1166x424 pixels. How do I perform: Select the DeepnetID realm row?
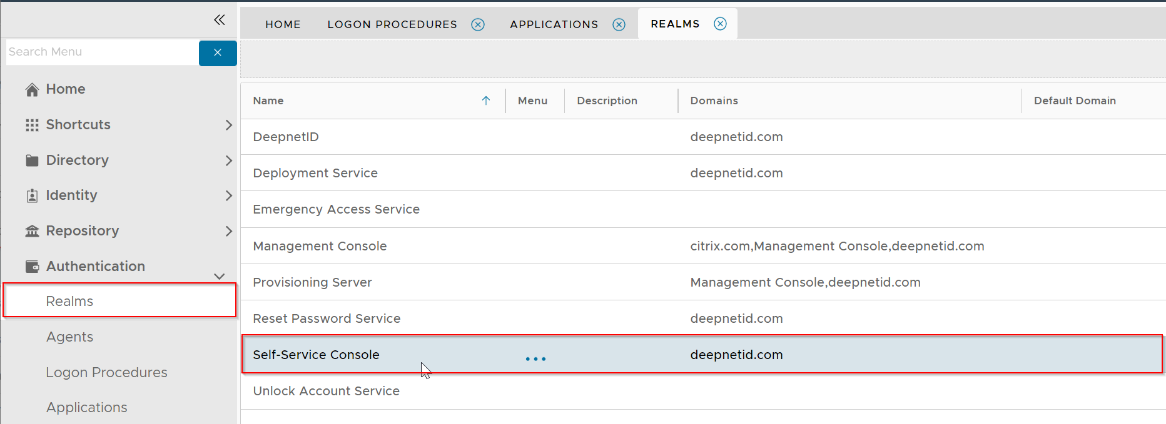286,137
